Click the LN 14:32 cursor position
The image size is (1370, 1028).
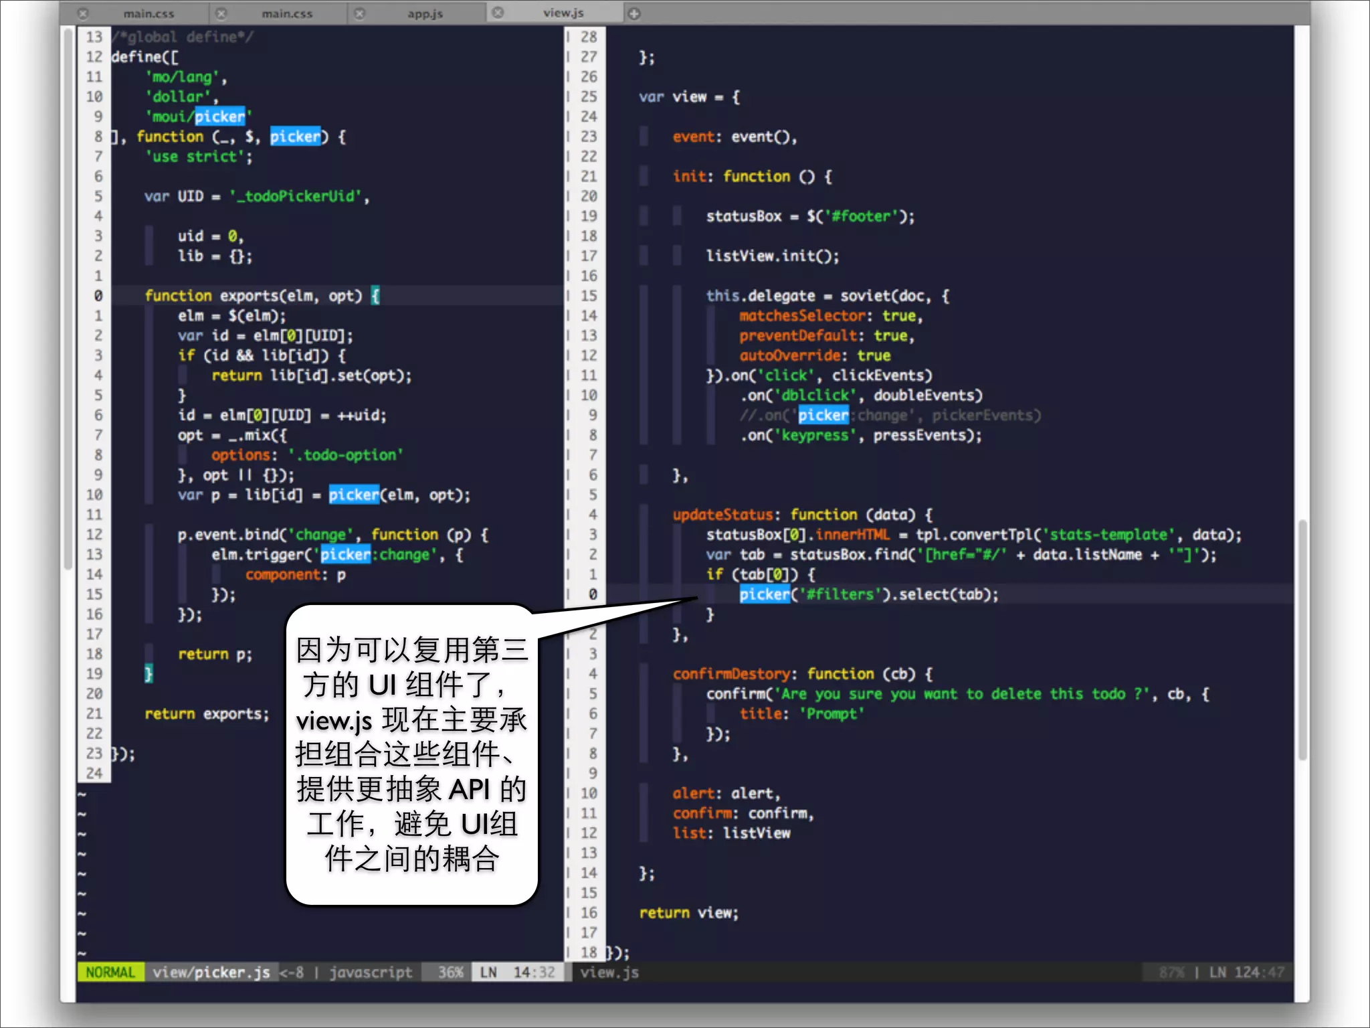click(x=518, y=972)
